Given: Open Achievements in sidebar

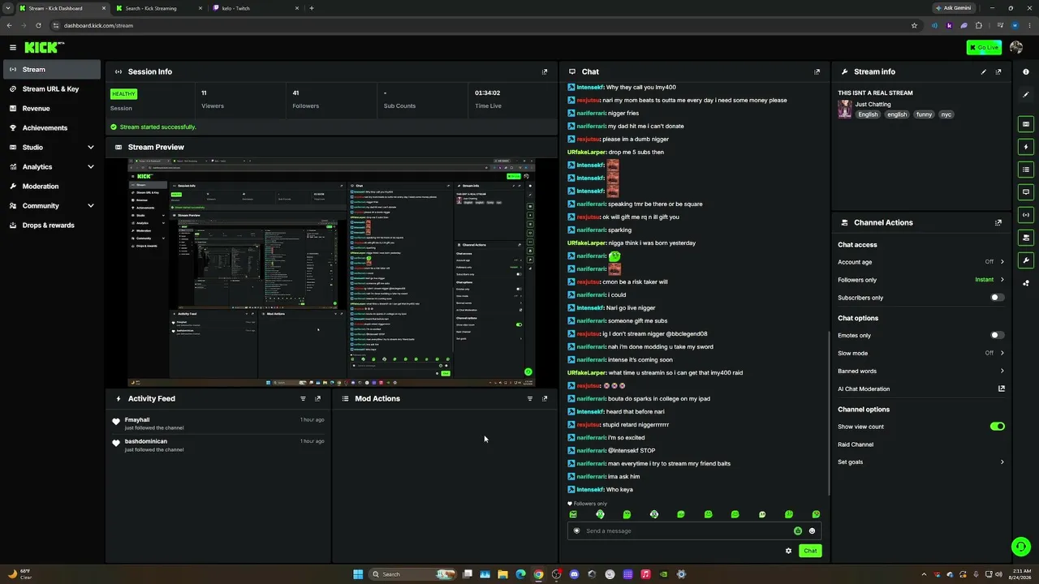Looking at the screenshot, I should pyautogui.click(x=52, y=128).
